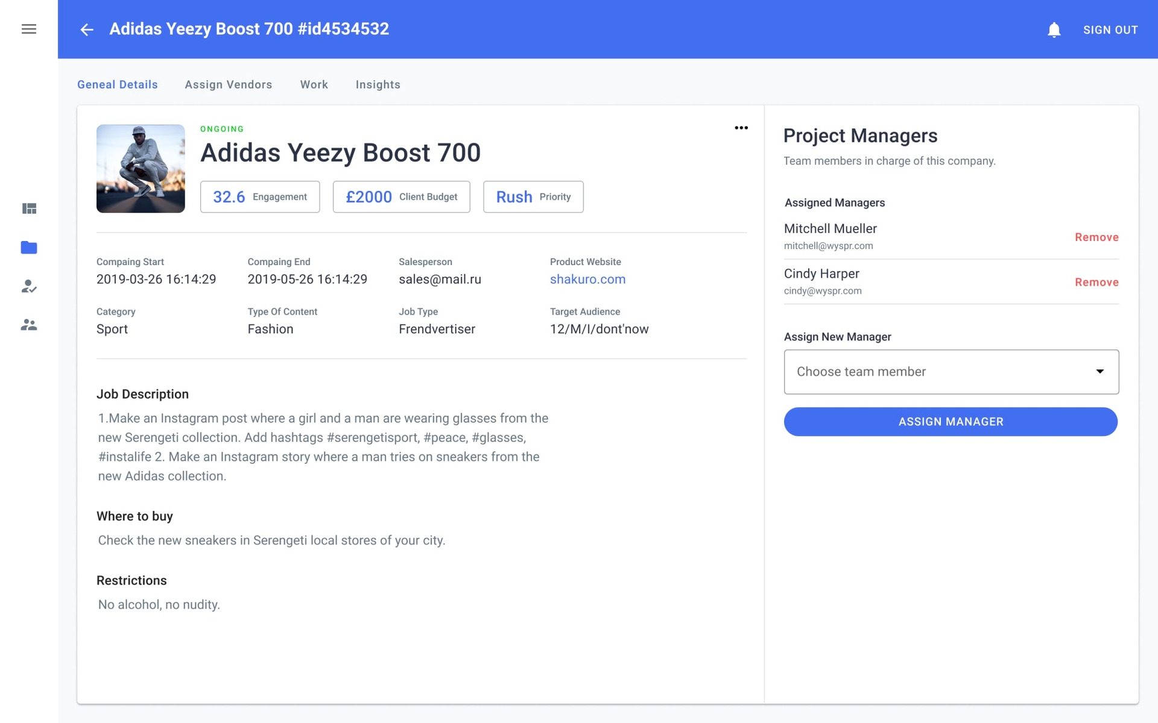Screen dimensions: 1158x723
Task: Click the cindy@wyspr.com email
Action: [823, 290]
